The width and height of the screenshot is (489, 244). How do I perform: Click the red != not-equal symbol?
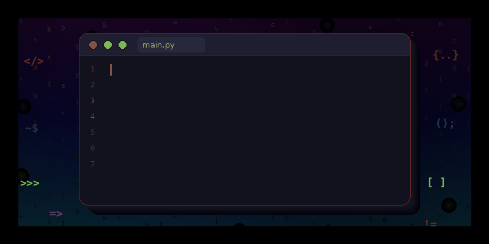[x=431, y=224]
